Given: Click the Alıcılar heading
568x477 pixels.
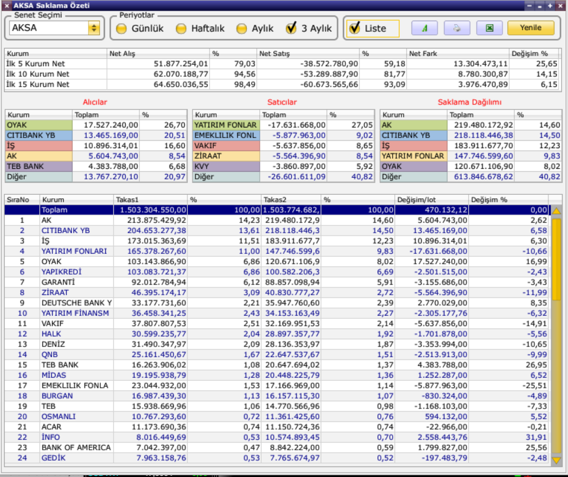Looking at the screenshot, I should (95, 102).
